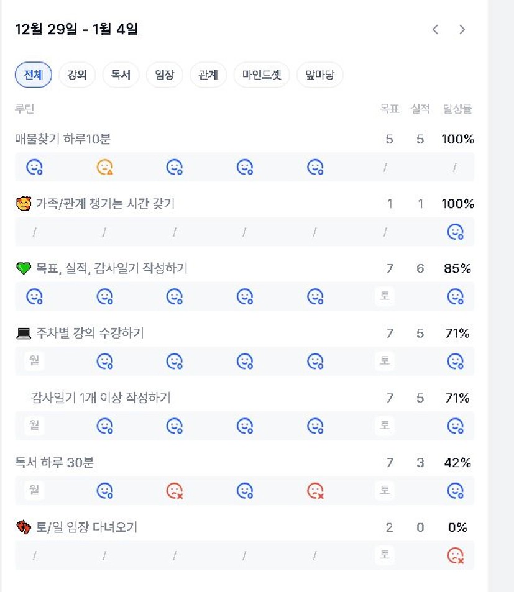Go to the previous week with left chevron

pos(435,29)
